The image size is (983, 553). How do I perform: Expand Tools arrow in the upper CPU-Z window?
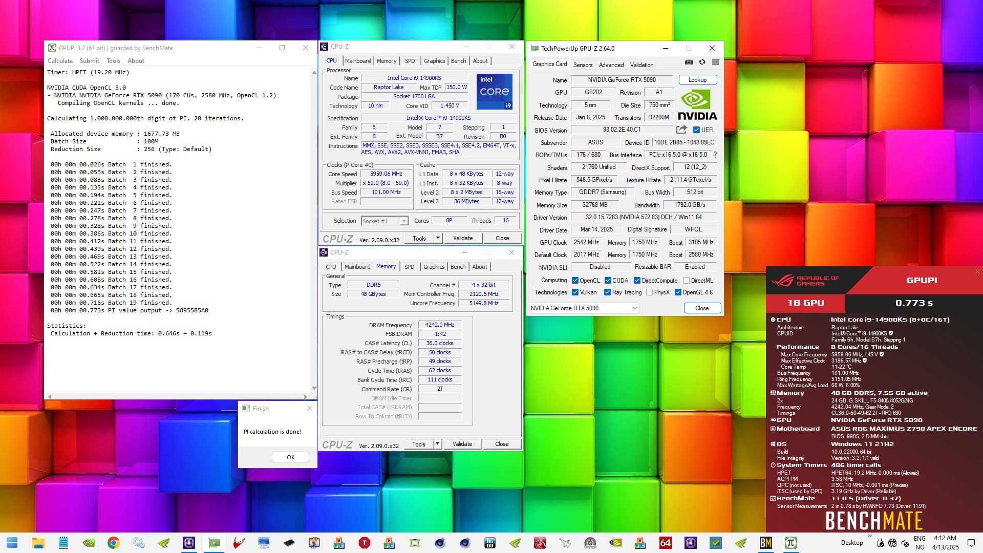(438, 238)
